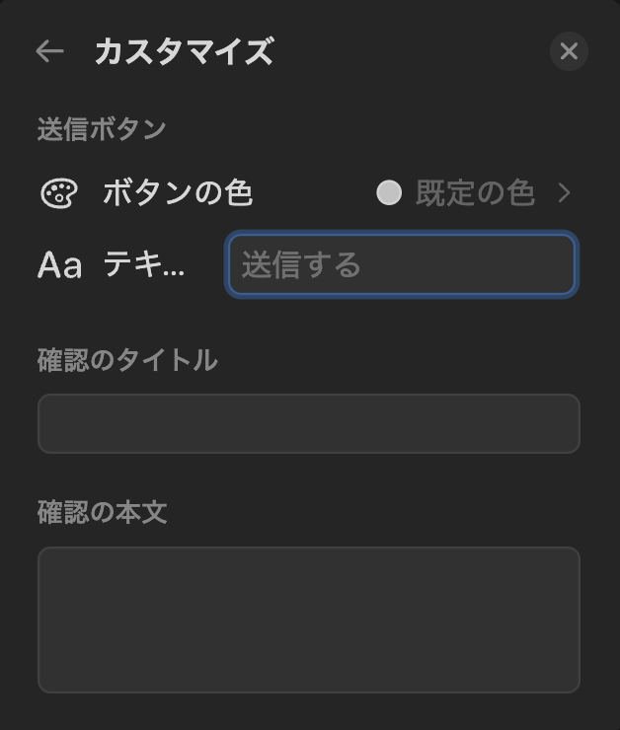This screenshot has width=620, height=730.
Task: Click the Aa text icon
Action: [x=58, y=265]
